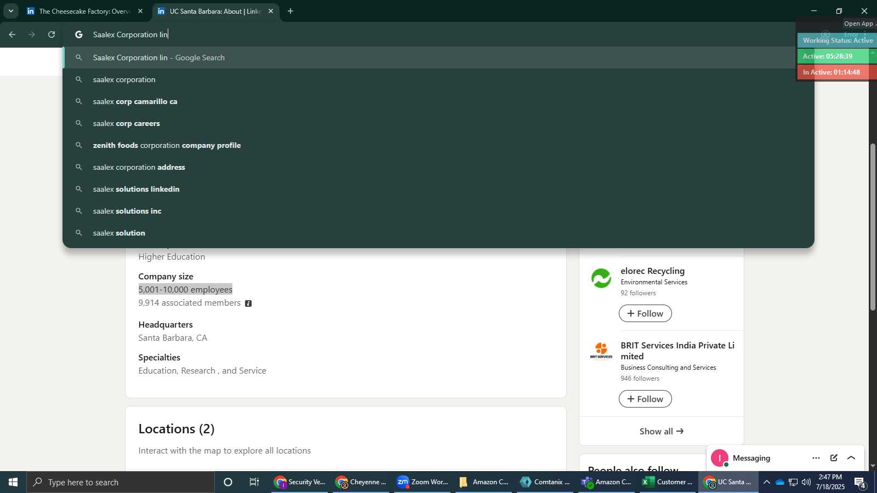Screen dimensions: 877x493
Task: Compose a new message icon
Action: click(x=834, y=458)
